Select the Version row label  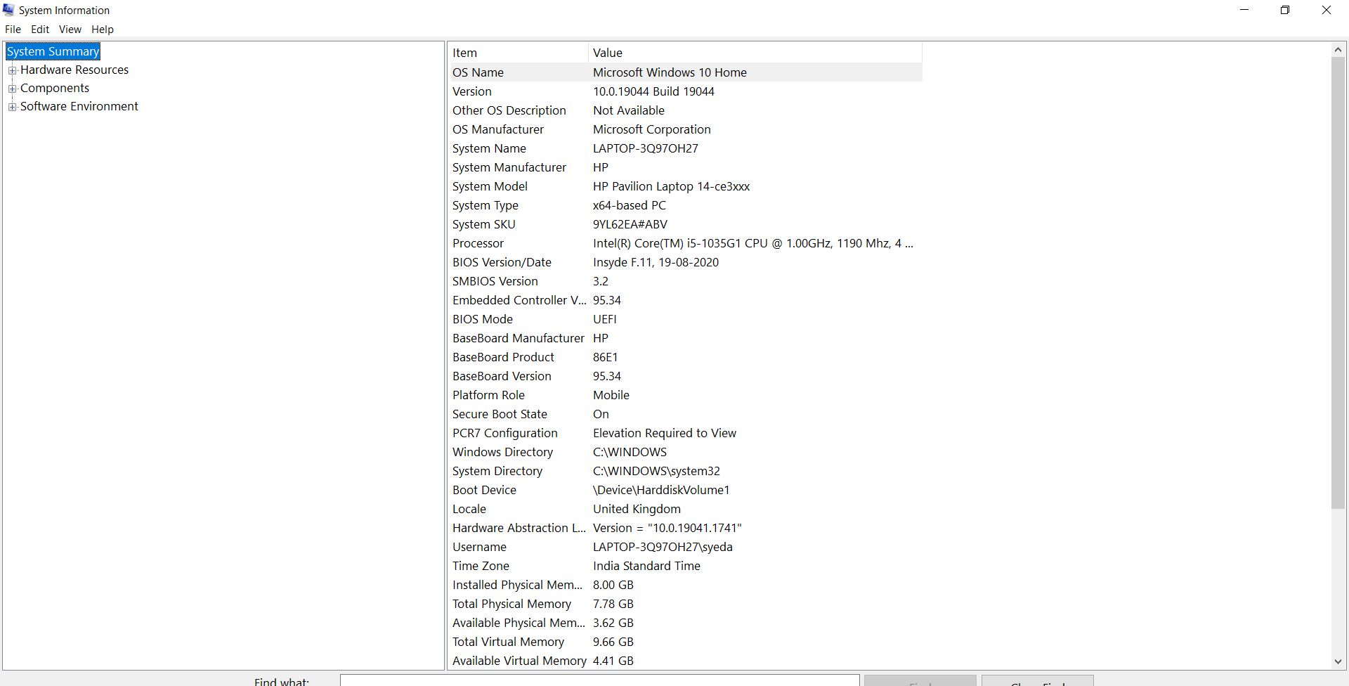tap(472, 91)
